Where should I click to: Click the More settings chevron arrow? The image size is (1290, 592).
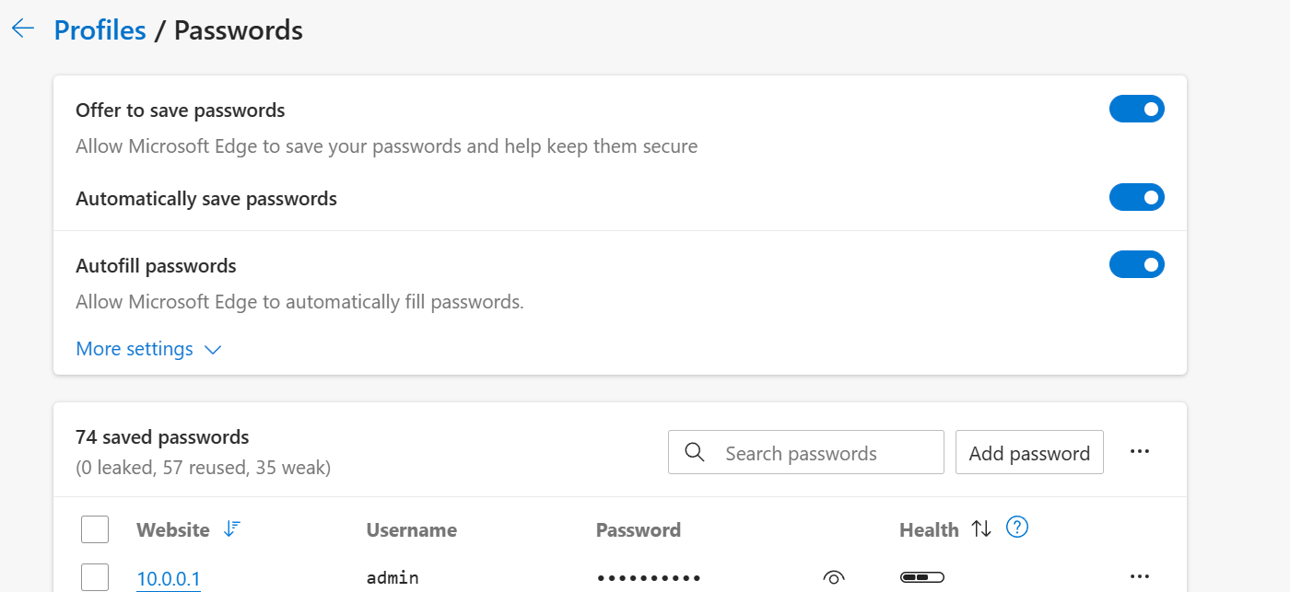212,350
